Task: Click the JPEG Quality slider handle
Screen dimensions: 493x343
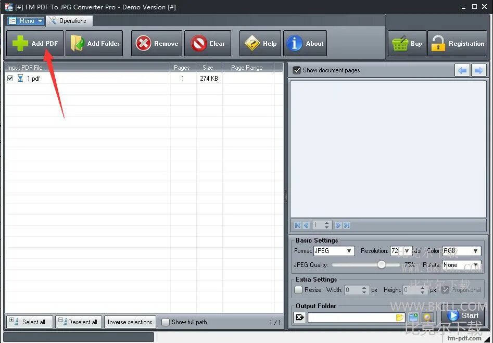Action: [x=382, y=264]
